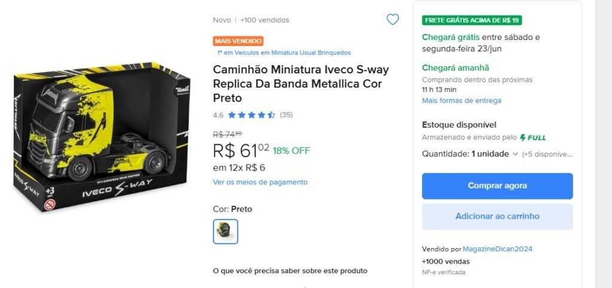Click the 4.6 rating score
The image size is (612, 288).
[x=218, y=114]
